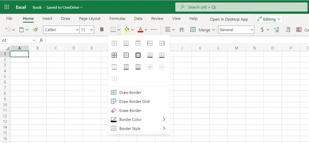Apply the red Font Color
This screenshot has height=143, width=309.
click(x=140, y=30)
